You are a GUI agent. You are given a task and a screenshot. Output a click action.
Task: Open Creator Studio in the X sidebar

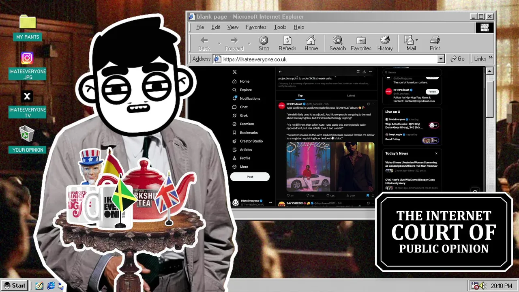click(x=247, y=141)
